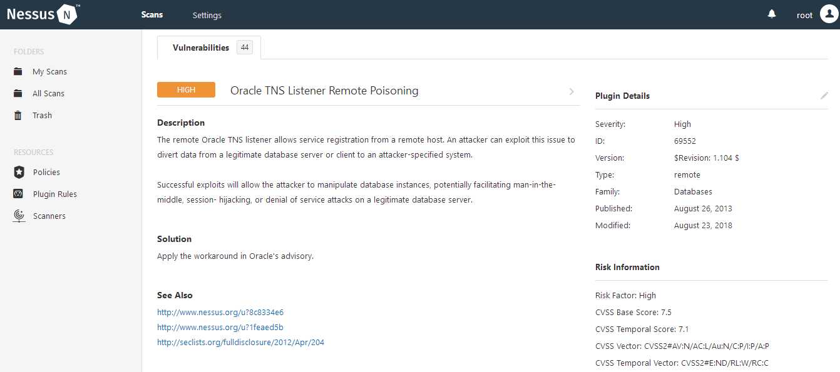Open nessus.org/u?1feaed5b link

220,327
